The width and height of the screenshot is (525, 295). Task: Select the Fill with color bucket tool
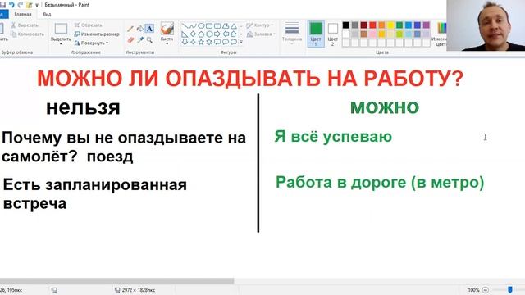pos(140,29)
